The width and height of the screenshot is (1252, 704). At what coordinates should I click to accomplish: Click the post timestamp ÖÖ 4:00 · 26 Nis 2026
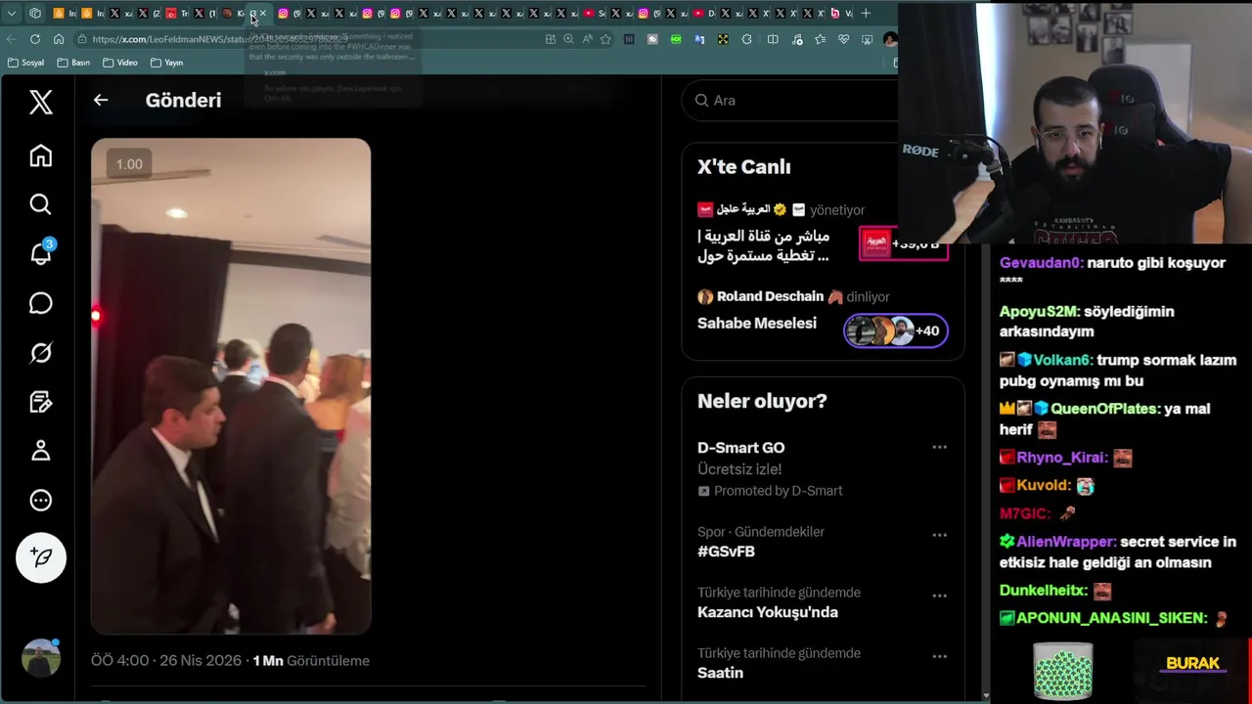(x=166, y=661)
